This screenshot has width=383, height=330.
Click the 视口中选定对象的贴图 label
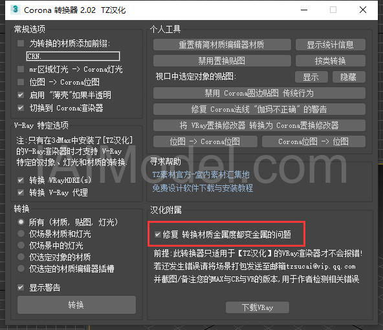pyautogui.click(x=196, y=77)
